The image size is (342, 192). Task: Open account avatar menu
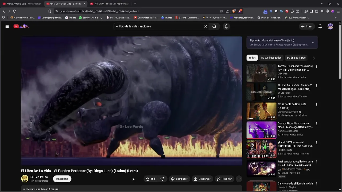[331, 26]
